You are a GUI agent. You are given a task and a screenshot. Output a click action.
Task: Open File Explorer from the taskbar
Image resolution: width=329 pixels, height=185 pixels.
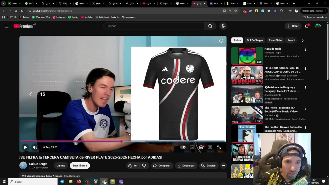(x=70, y=182)
